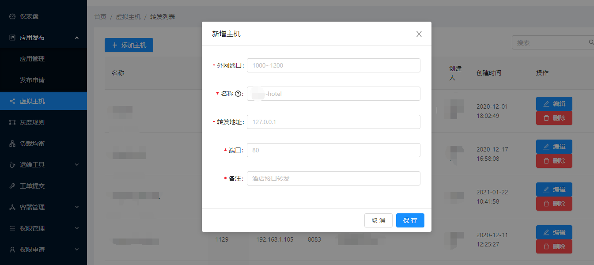Click the search magnifier icon
The height and width of the screenshot is (265, 594).
click(591, 43)
